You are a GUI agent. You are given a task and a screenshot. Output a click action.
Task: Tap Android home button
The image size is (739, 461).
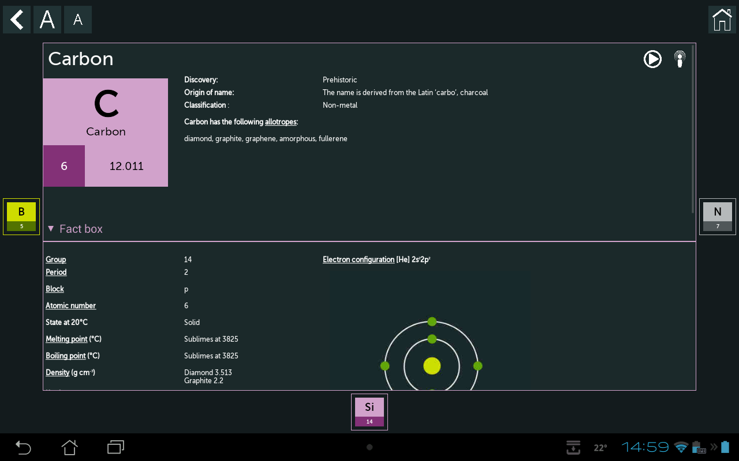point(69,447)
